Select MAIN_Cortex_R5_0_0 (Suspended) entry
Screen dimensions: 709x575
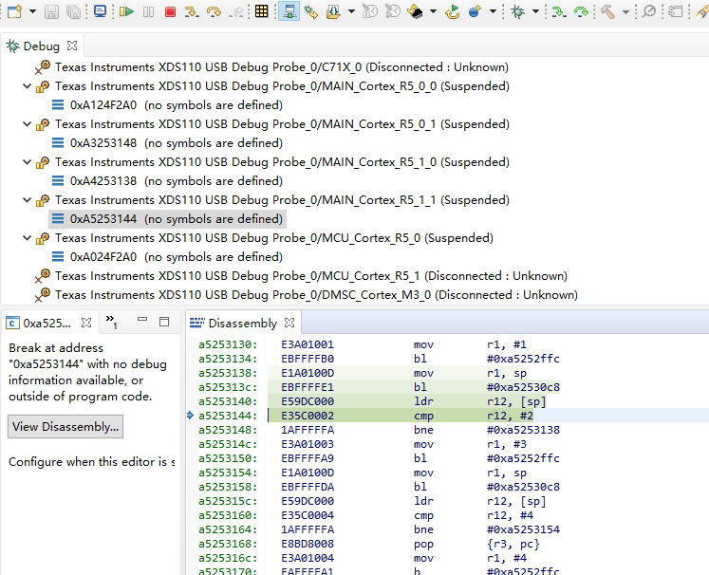pyautogui.click(x=272, y=86)
